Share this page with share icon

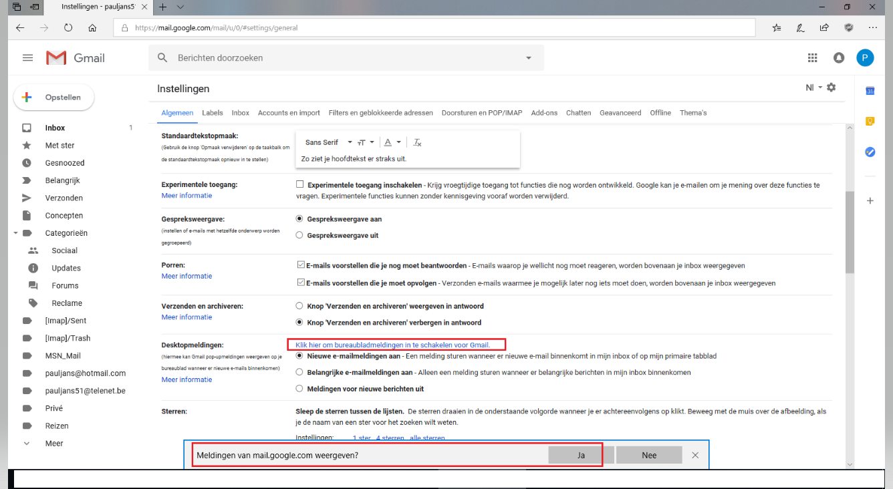tap(825, 28)
